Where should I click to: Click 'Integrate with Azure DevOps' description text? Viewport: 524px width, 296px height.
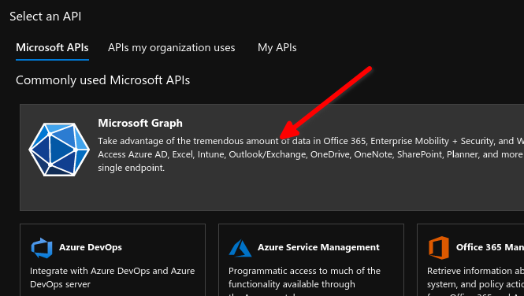point(112,277)
